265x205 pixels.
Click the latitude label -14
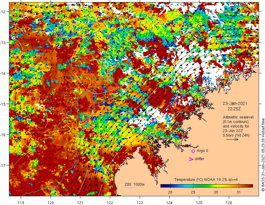pos(3,73)
